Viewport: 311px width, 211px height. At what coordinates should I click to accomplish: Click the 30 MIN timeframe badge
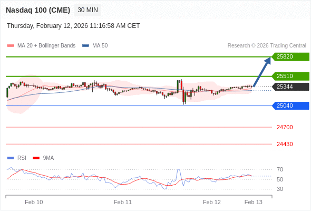(x=88, y=10)
